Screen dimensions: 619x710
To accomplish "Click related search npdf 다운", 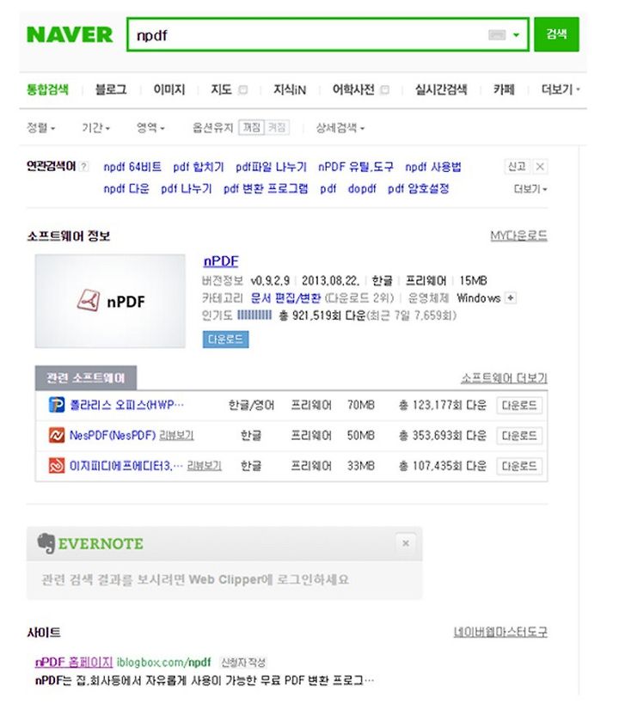I will pyautogui.click(x=126, y=189).
